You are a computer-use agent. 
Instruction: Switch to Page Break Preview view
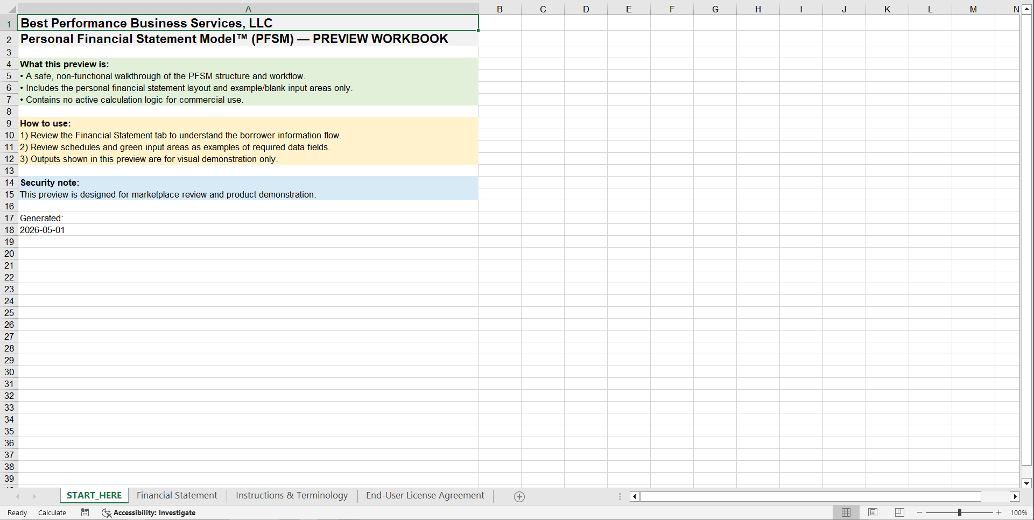(899, 512)
